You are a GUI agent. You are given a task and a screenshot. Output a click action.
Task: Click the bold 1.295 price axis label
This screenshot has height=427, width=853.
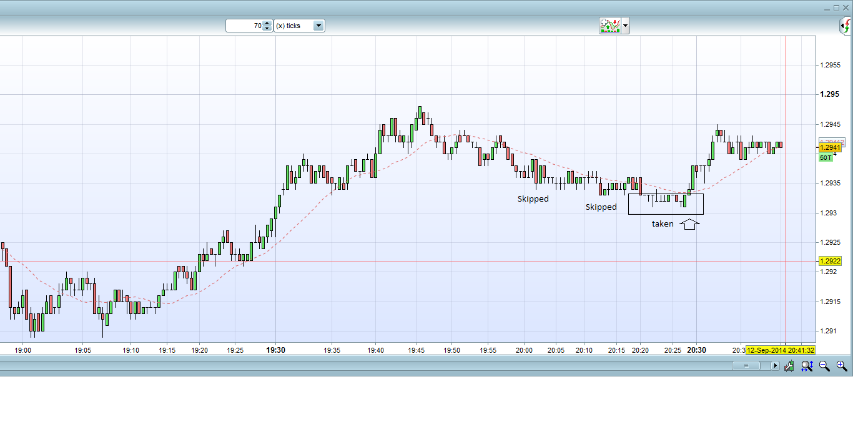[829, 94]
